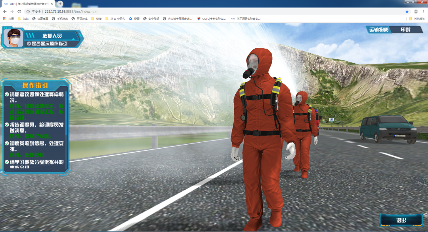Open the 网页游戏 bookmark
This screenshot has width=428, height=232.
tap(79, 19)
